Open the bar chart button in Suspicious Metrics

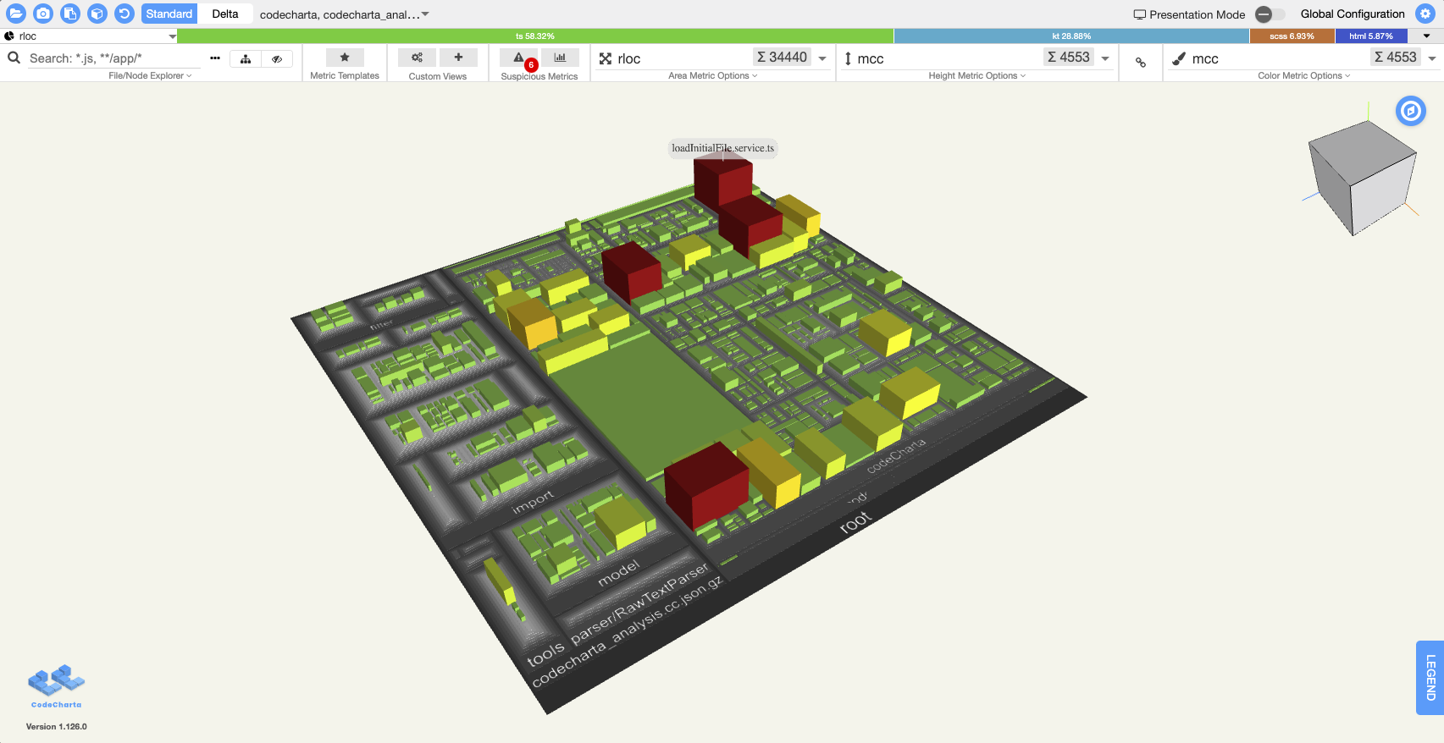pos(560,58)
